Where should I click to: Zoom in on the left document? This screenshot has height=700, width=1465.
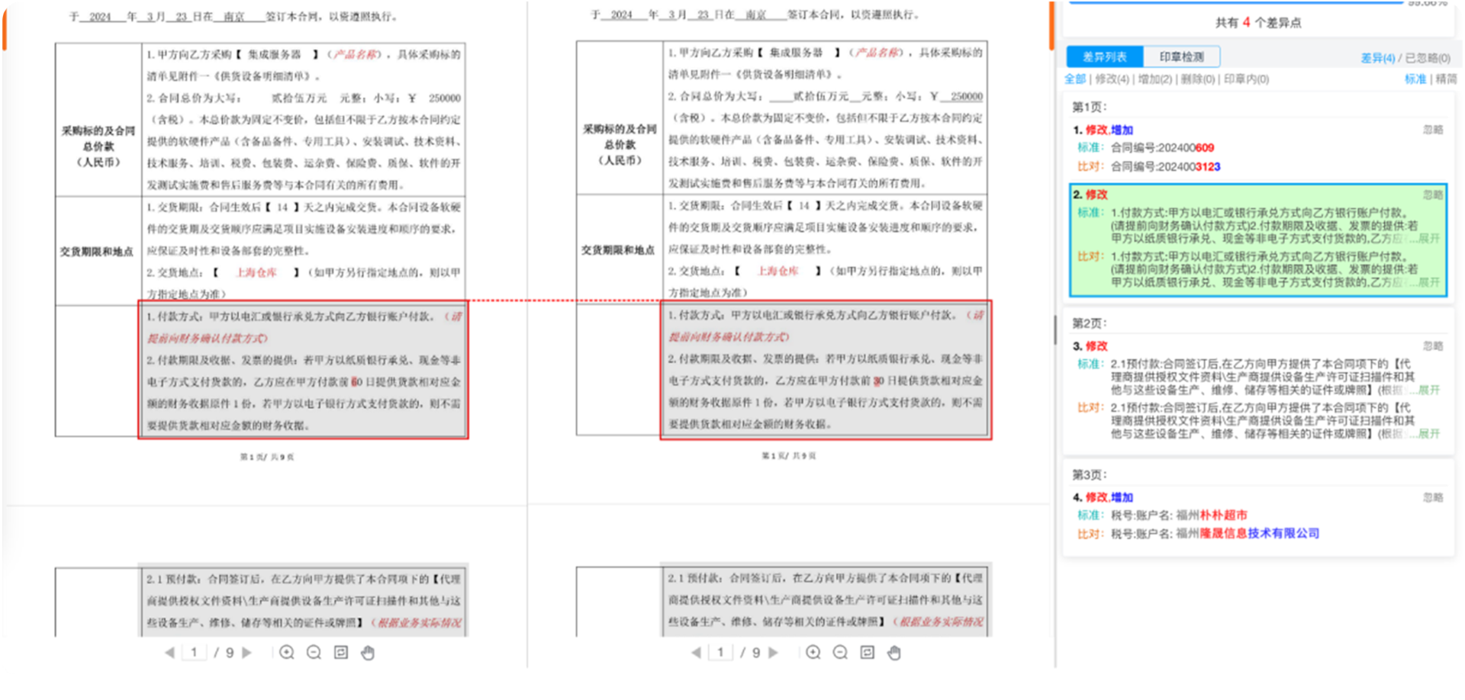[287, 653]
